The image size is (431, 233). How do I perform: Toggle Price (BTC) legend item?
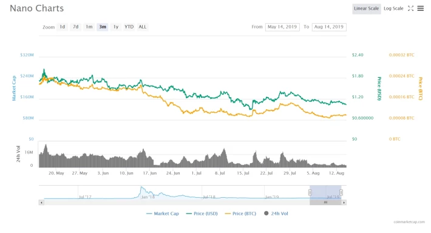pos(240,214)
